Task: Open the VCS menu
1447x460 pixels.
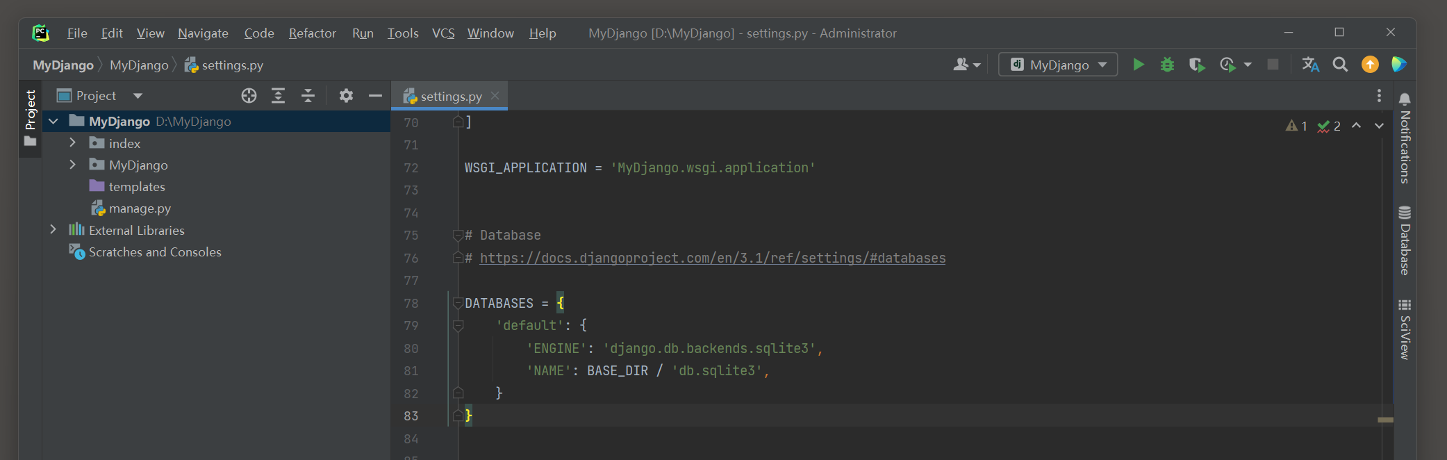Action: click(x=443, y=33)
